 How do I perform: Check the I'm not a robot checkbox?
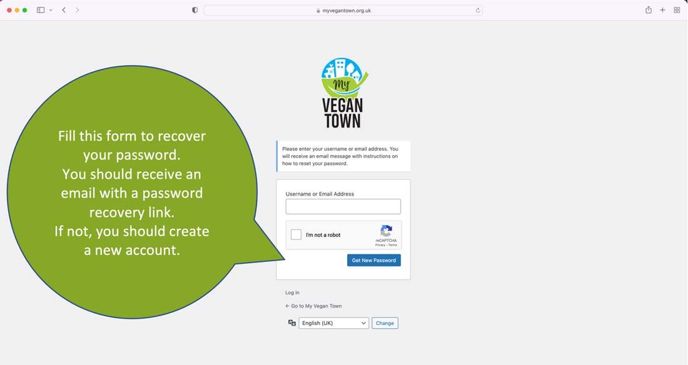tap(296, 235)
